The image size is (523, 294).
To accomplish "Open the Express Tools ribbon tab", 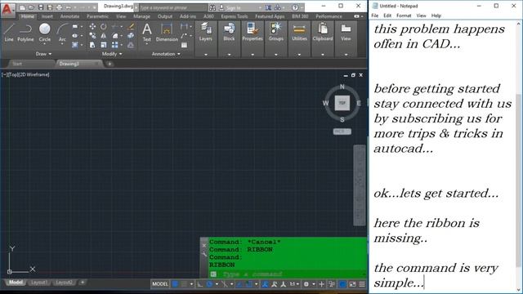I will (235, 16).
